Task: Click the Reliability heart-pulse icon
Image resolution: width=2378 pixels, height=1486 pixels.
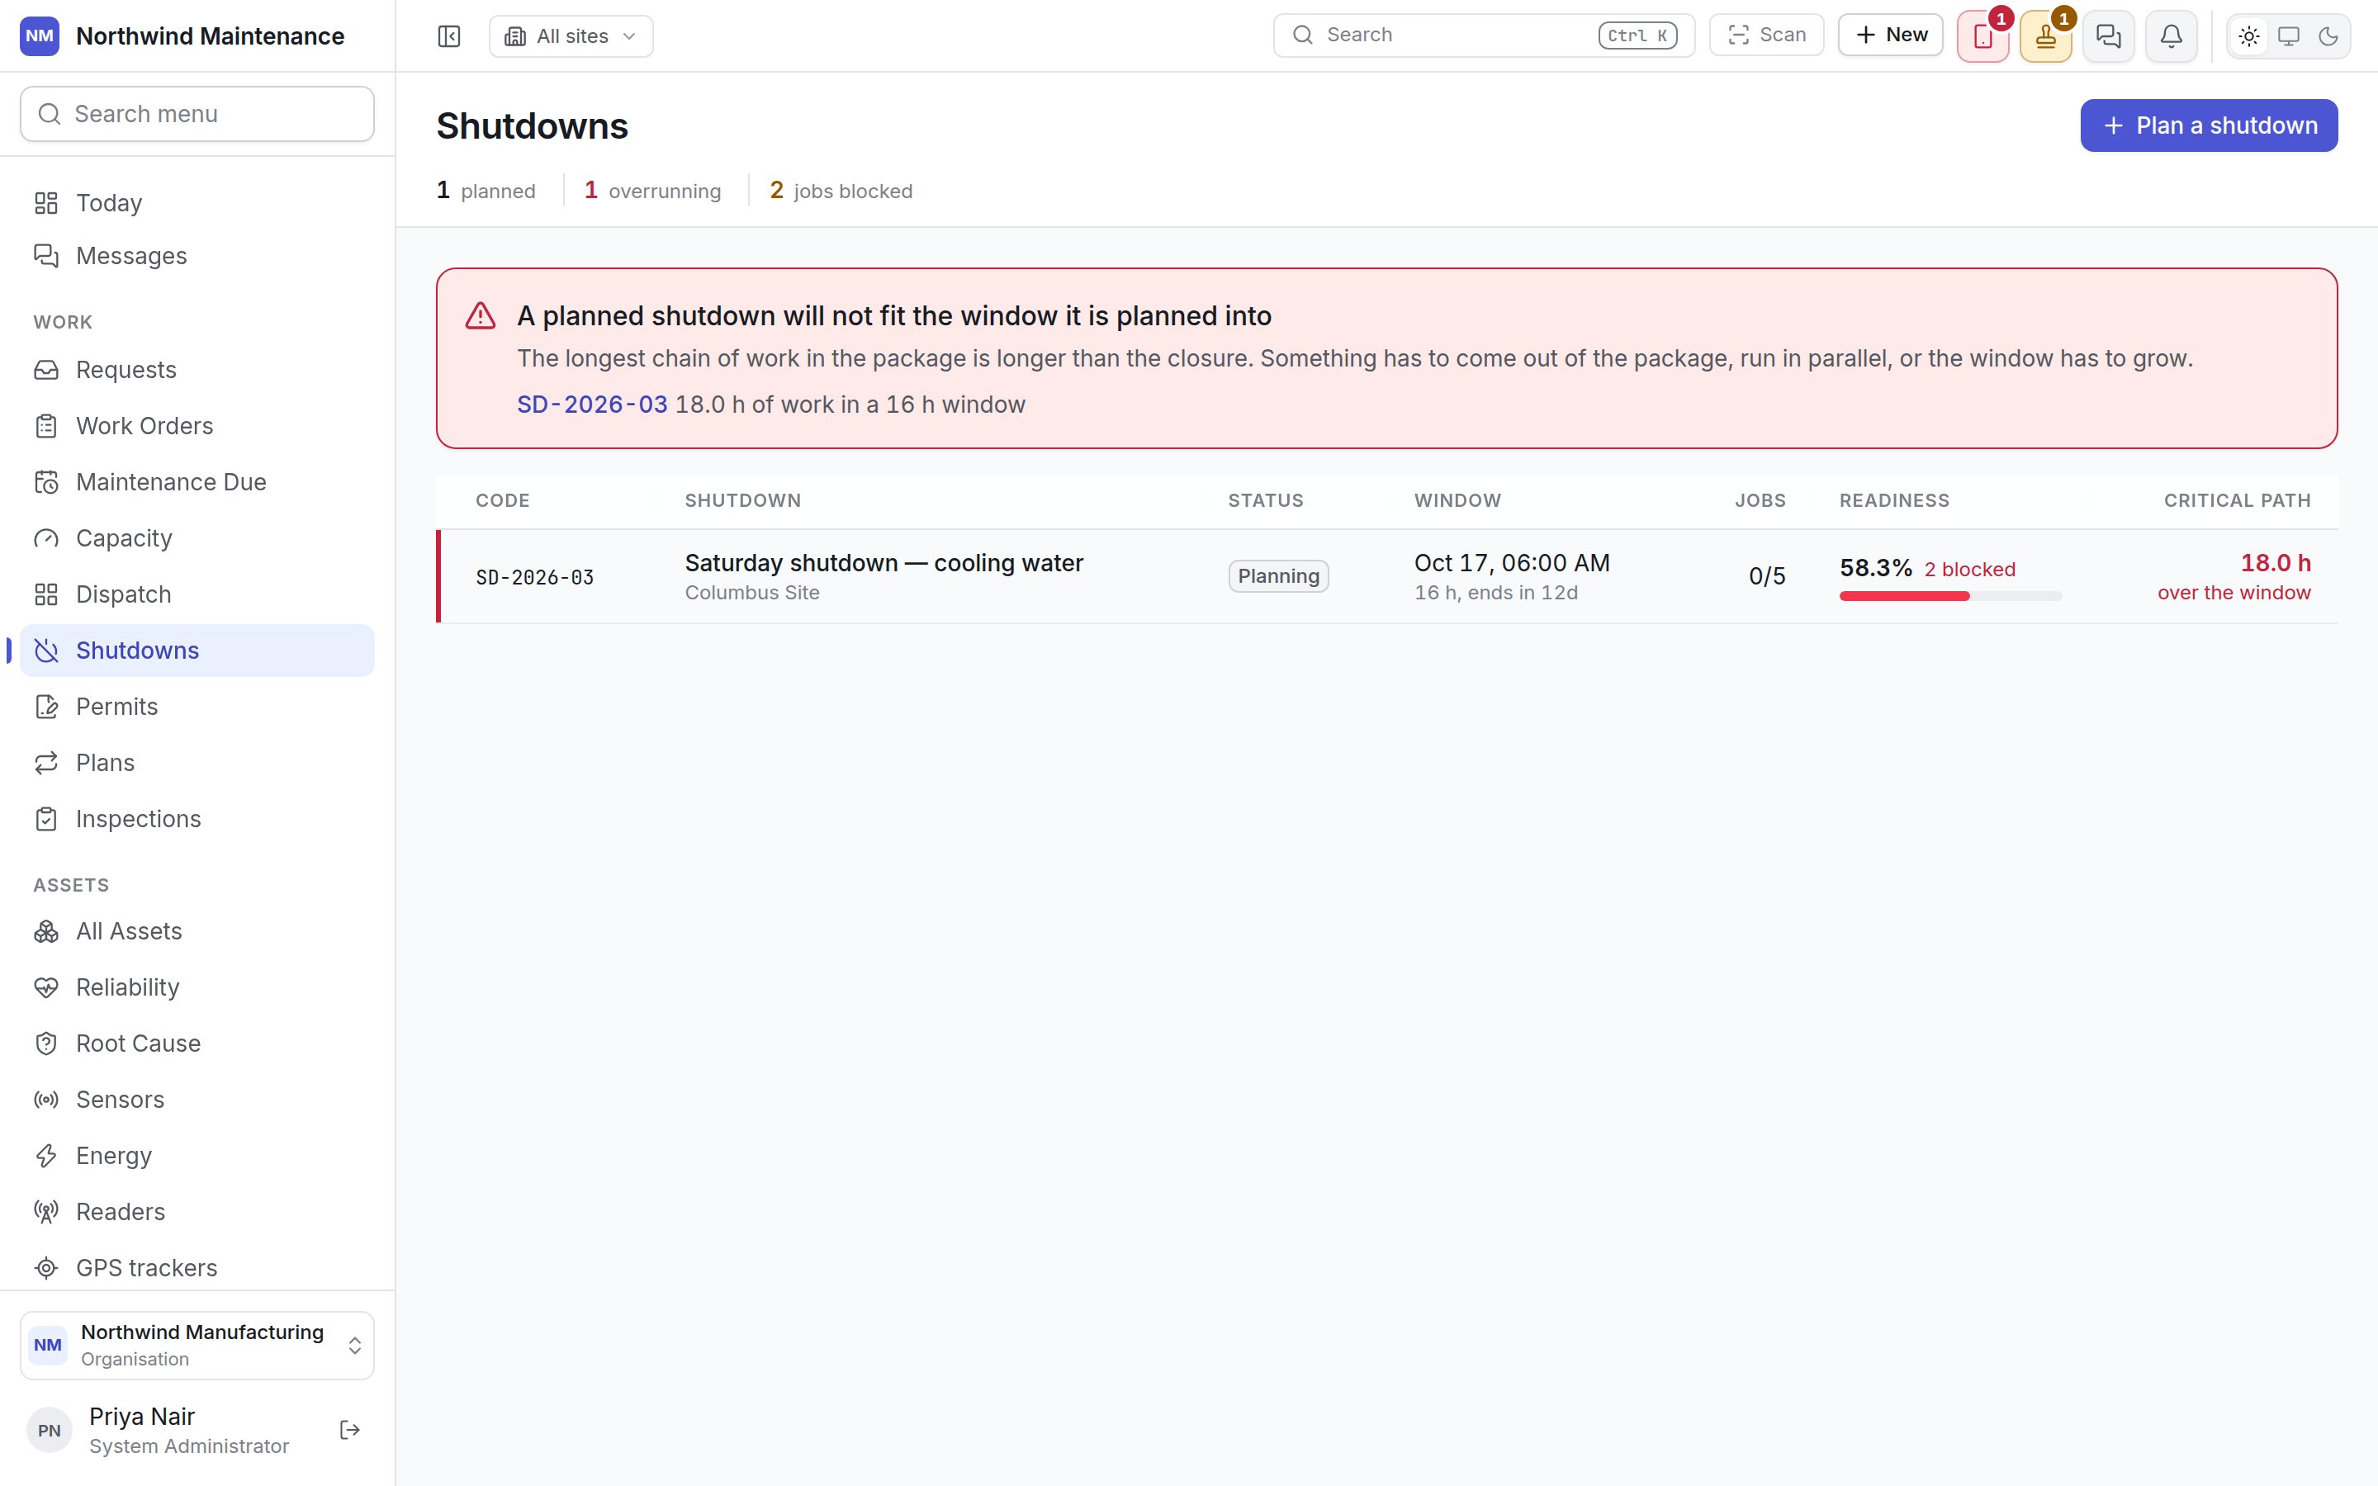Action: 46,987
